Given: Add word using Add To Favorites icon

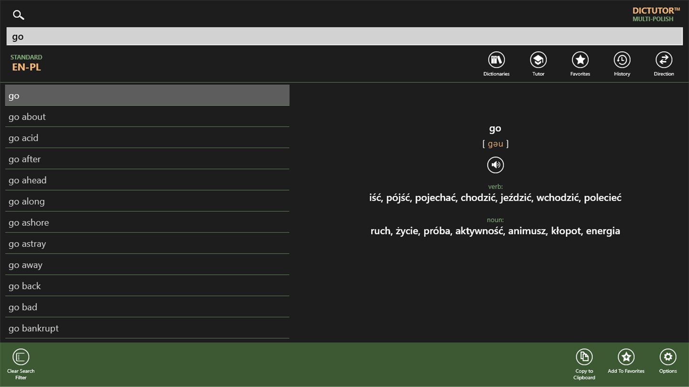Looking at the screenshot, I should [626, 357].
